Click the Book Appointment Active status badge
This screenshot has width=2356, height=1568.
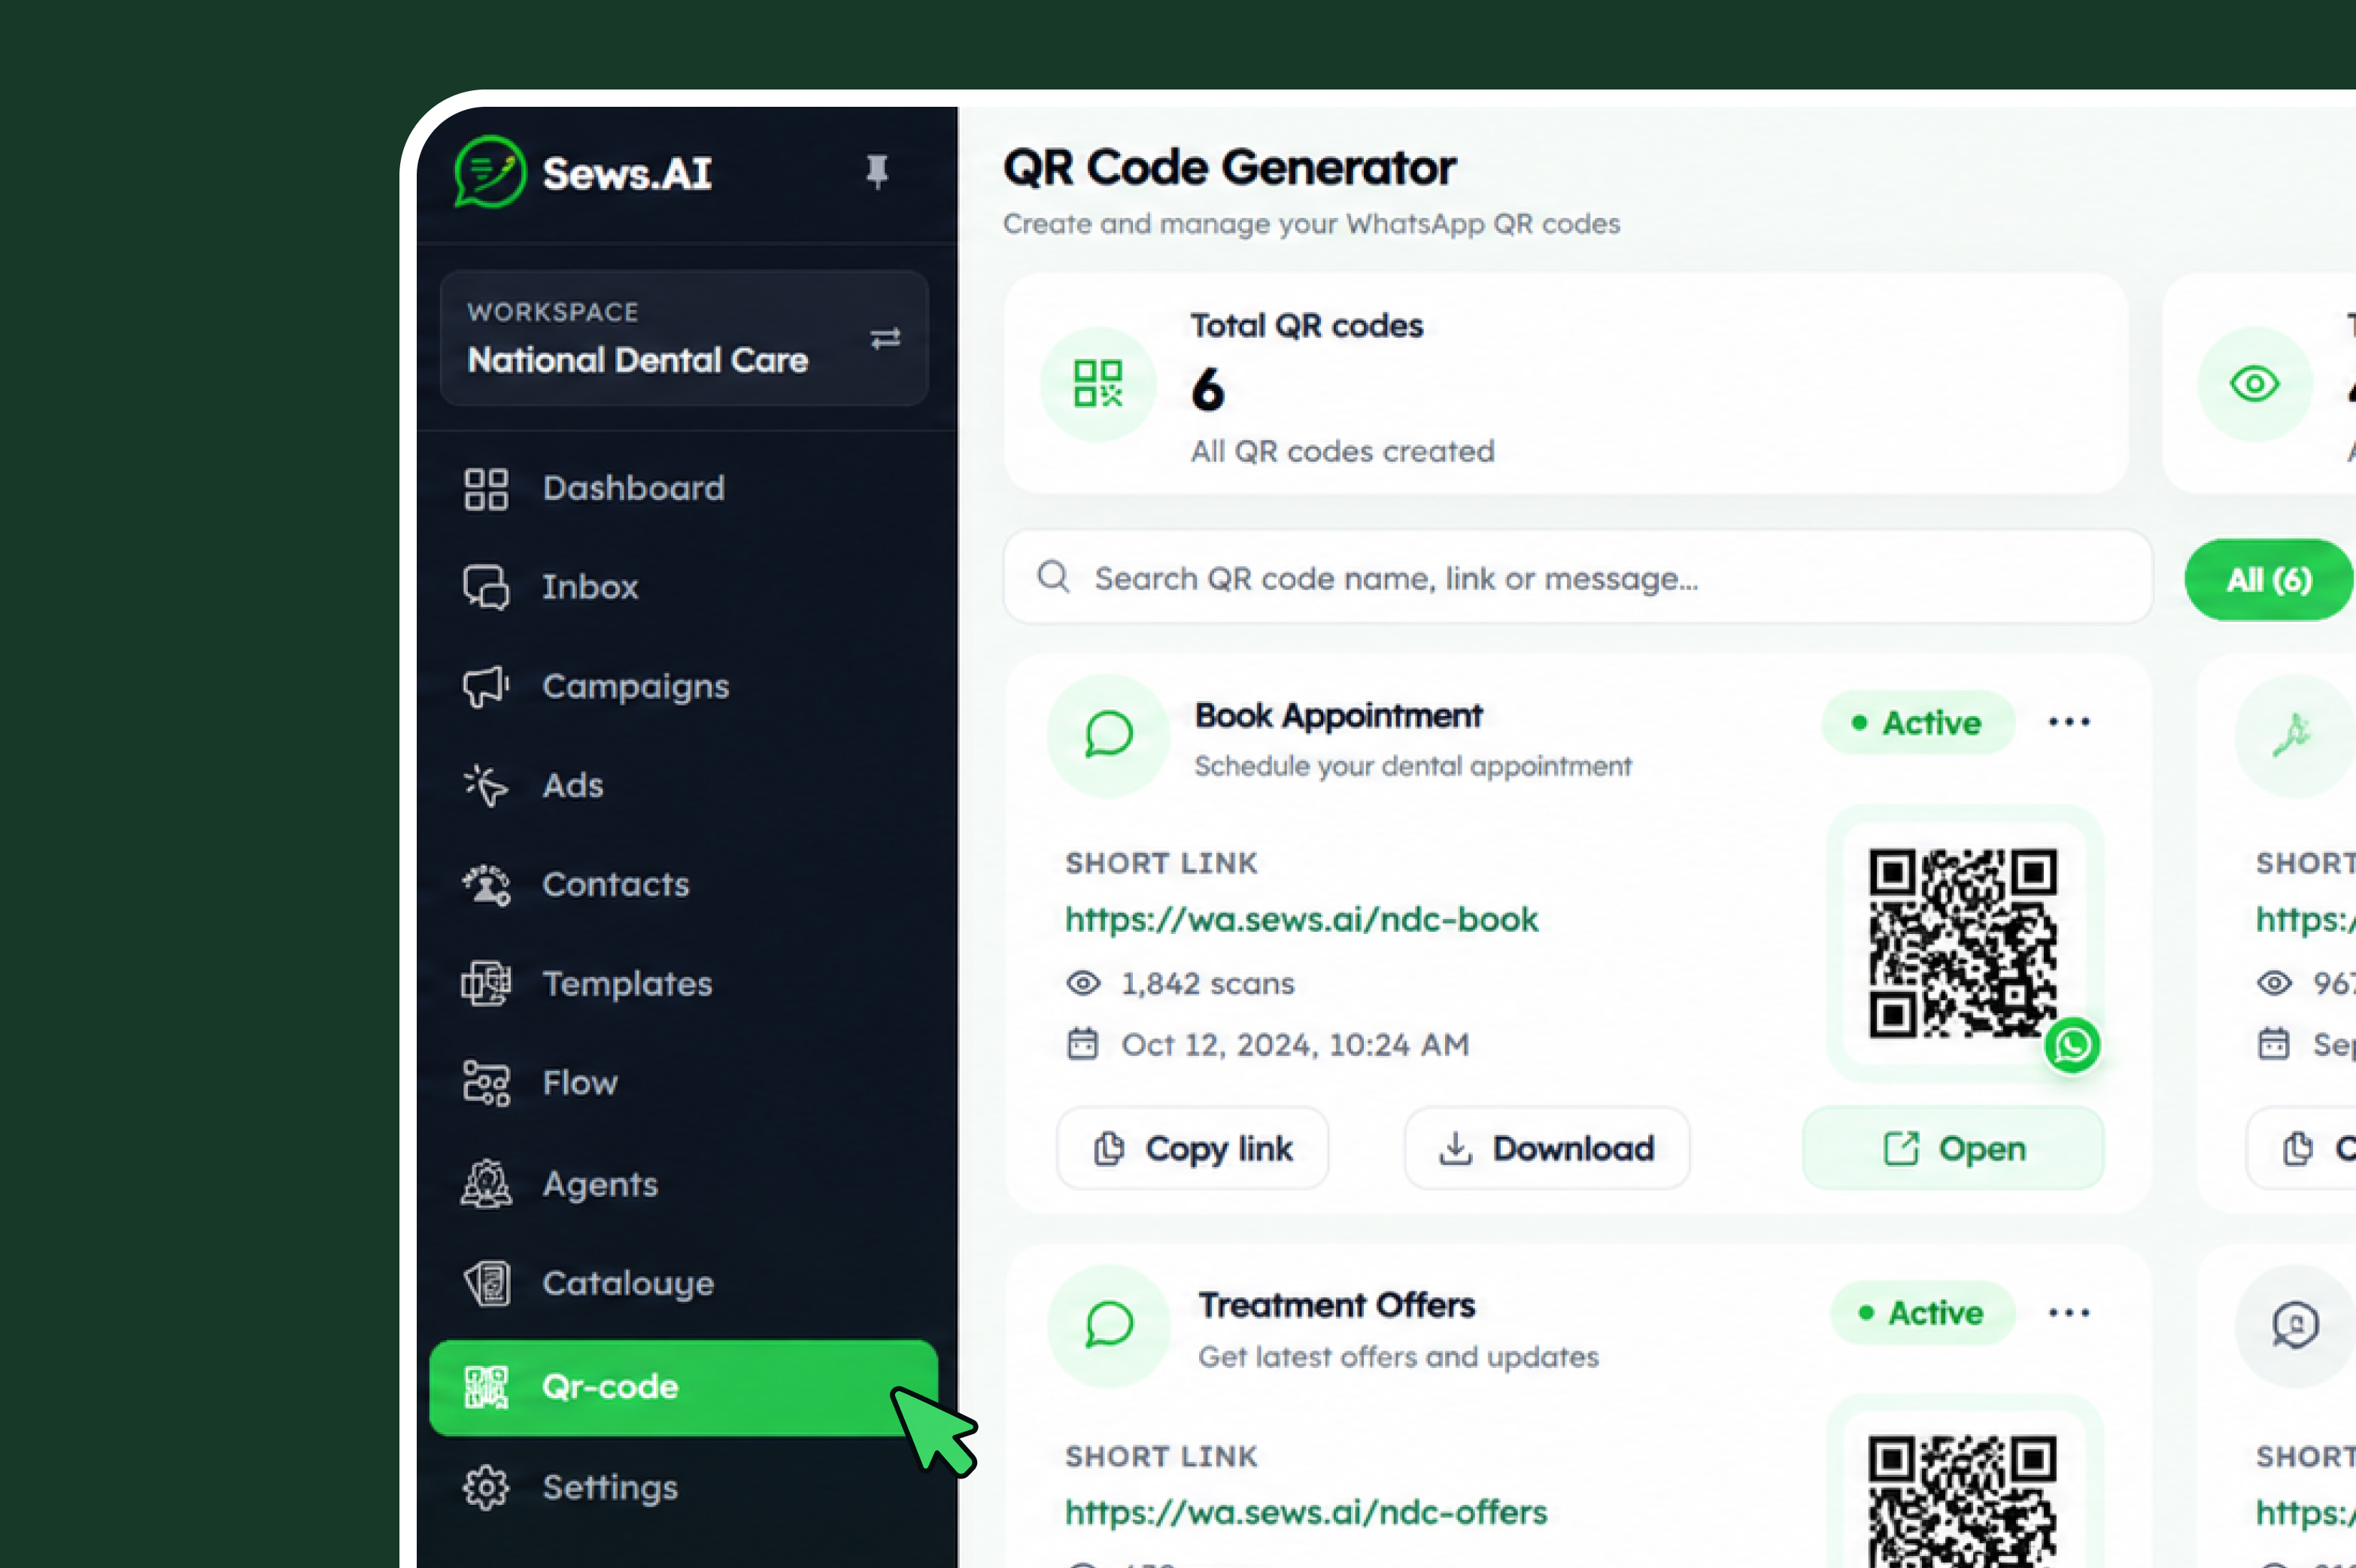coord(1917,722)
